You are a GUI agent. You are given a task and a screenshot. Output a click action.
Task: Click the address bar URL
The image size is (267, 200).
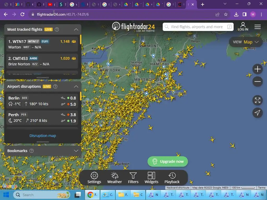(63, 15)
